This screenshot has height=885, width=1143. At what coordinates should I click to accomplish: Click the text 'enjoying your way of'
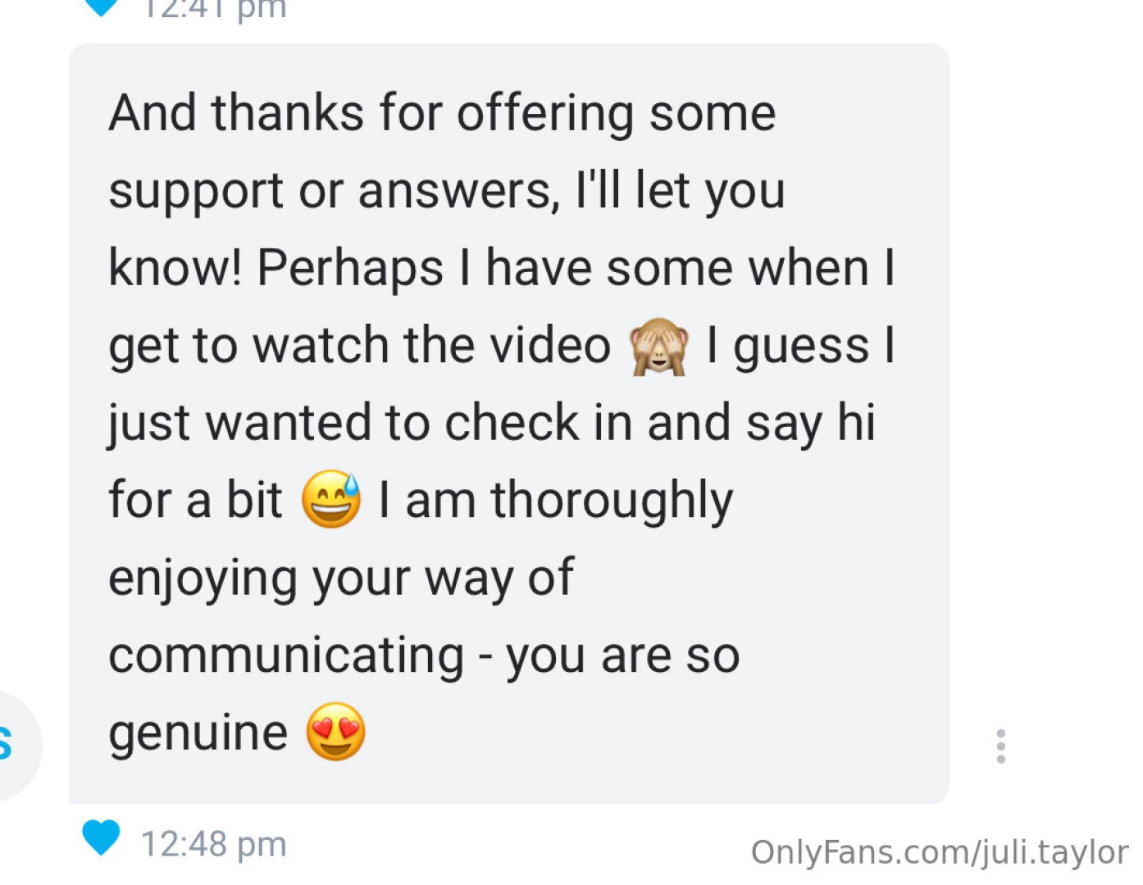pyautogui.click(x=341, y=578)
